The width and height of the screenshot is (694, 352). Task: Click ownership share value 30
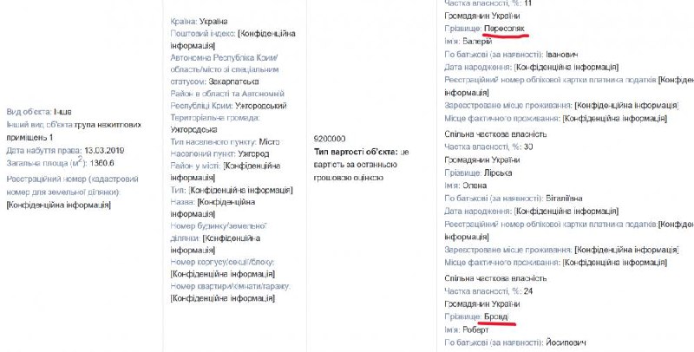[x=527, y=147]
